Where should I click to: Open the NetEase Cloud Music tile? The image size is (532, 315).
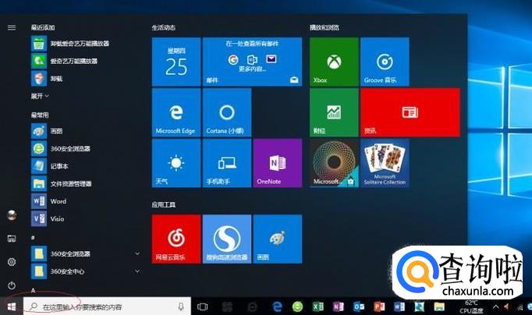click(176, 239)
